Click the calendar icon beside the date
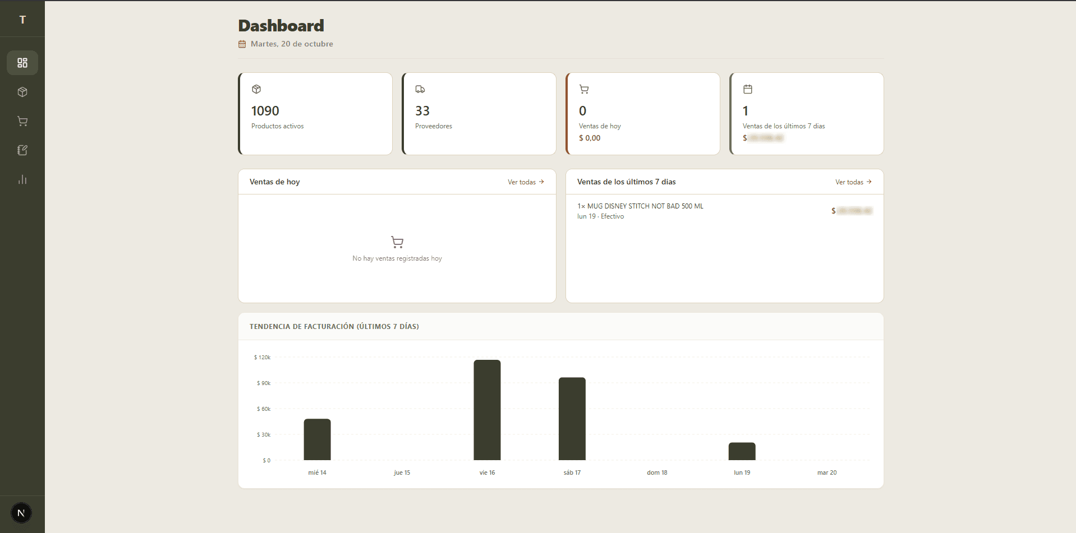Screen dimensions: 1076x533 [x=242, y=44]
